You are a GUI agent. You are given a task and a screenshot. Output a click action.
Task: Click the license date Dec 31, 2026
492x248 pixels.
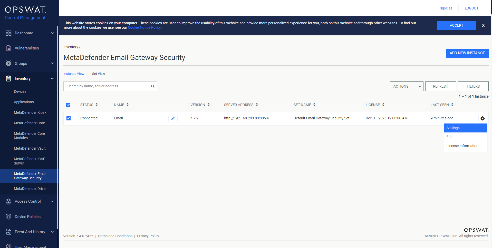click(387, 118)
